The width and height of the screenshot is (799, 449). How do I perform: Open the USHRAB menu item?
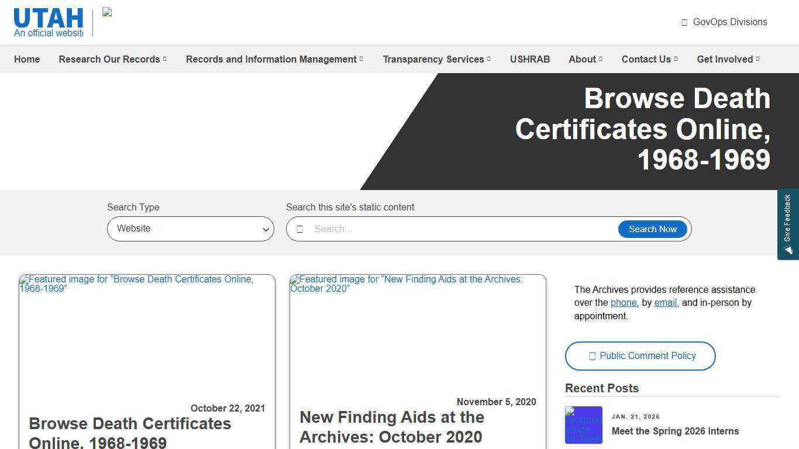point(530,59)
